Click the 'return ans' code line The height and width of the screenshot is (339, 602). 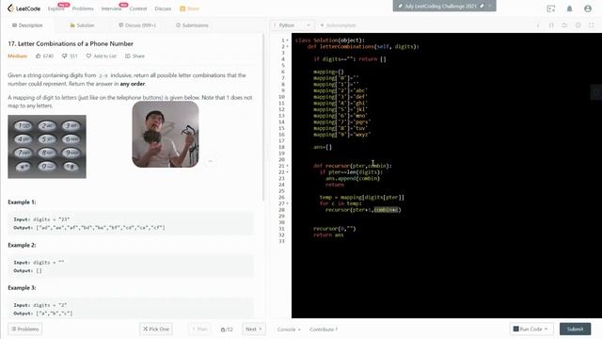[328, 234]
